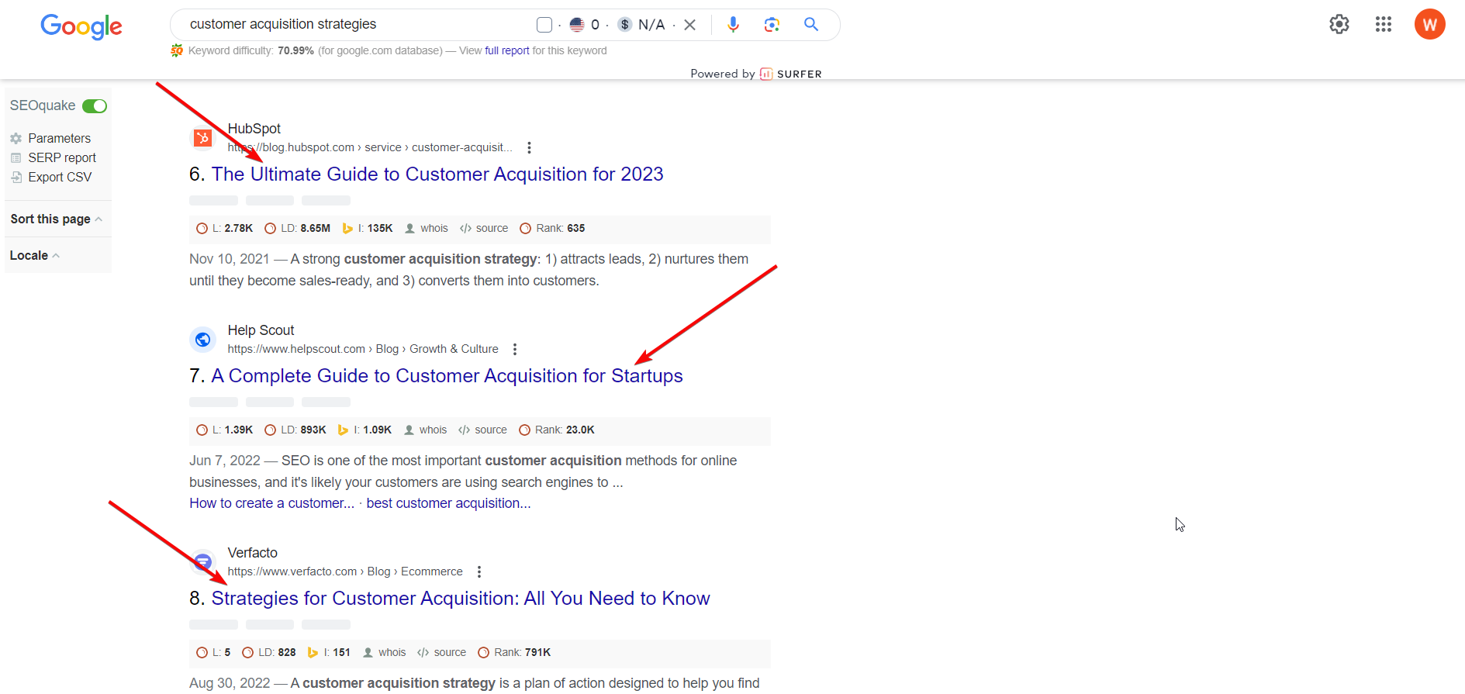Image resolution: width=1465 pixels, height=694 pixels.
Task: Open The Ultimate Guide to Customer Acquisition result
Action: [x=437, y=174]
